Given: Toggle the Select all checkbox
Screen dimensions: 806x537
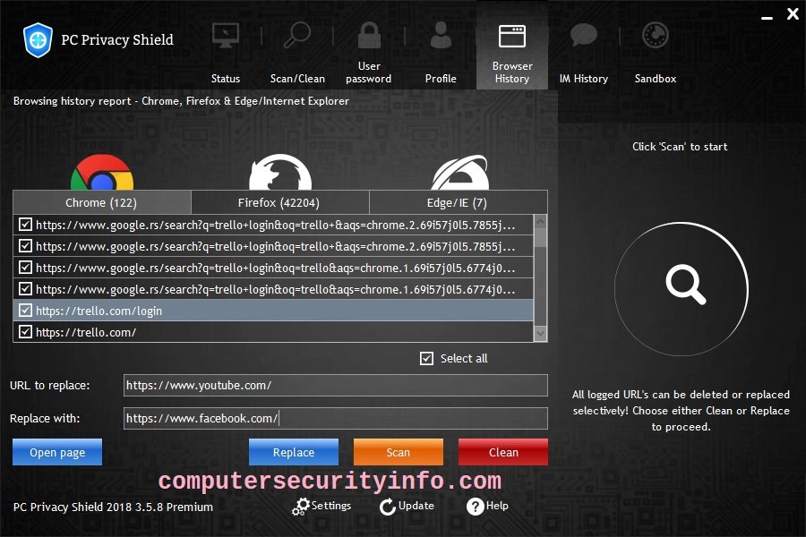Looking at the screenshot, I should click(426, 358).
